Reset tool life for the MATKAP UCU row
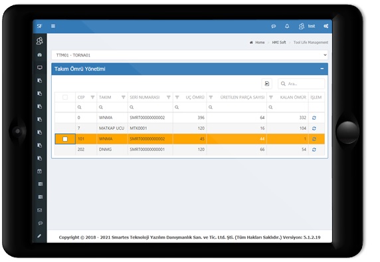 tap(314, 128)
